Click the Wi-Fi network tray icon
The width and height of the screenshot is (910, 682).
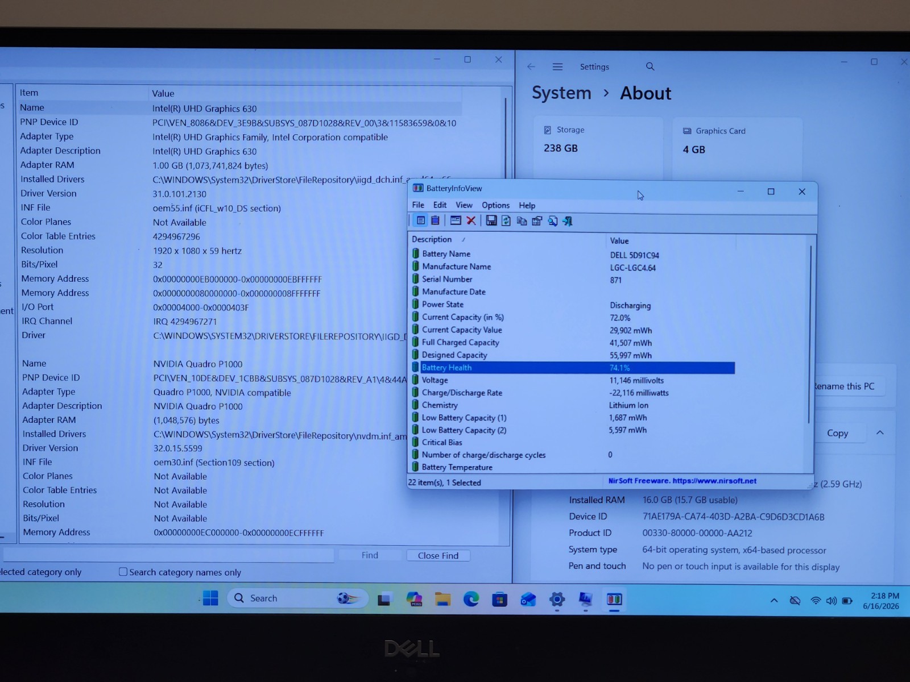point(816,601)
